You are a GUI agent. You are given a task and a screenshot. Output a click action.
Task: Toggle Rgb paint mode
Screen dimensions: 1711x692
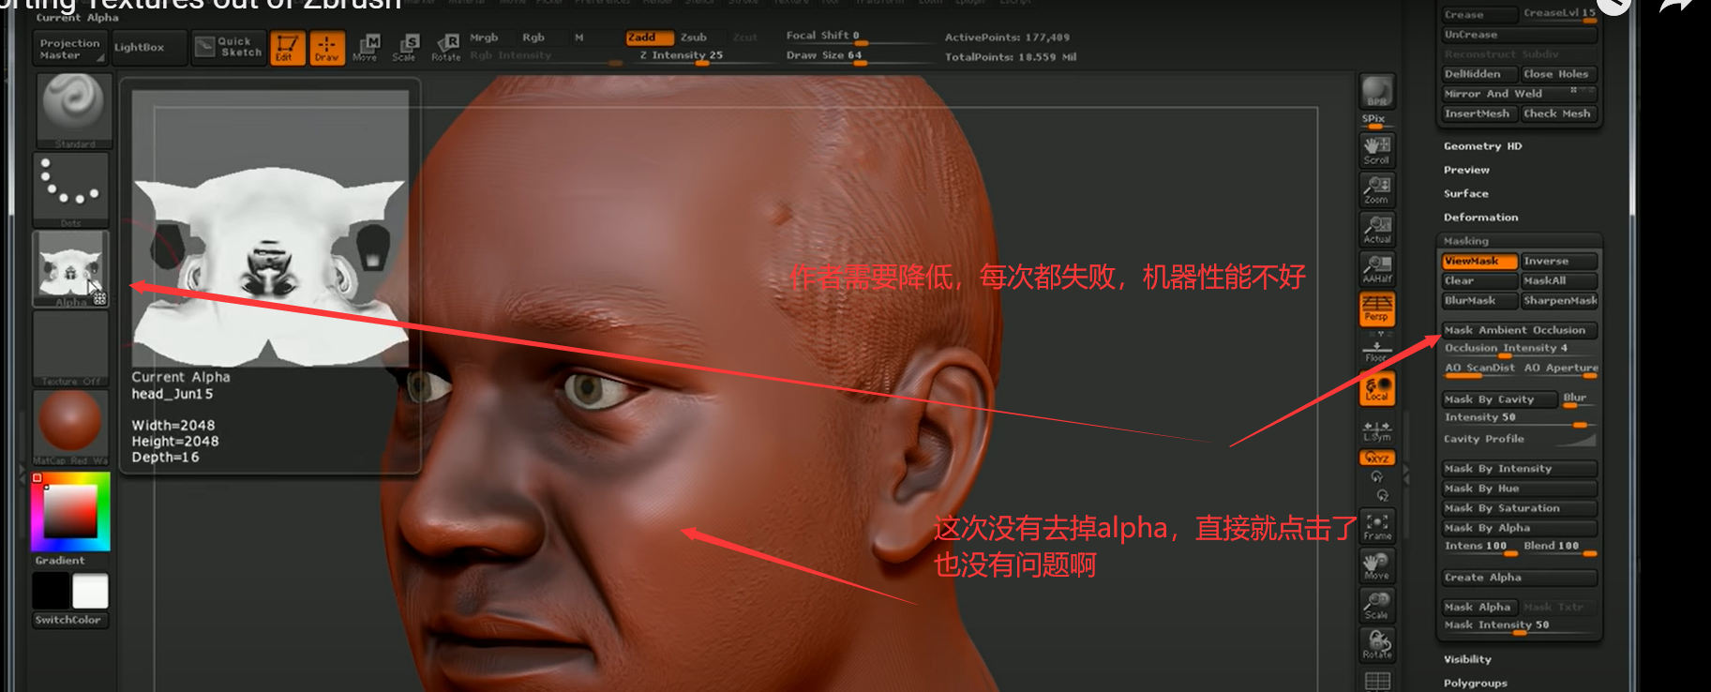[x=533, y=38]
